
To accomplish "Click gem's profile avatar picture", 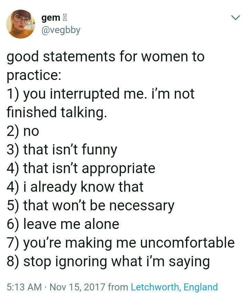I will click(21, 24).
